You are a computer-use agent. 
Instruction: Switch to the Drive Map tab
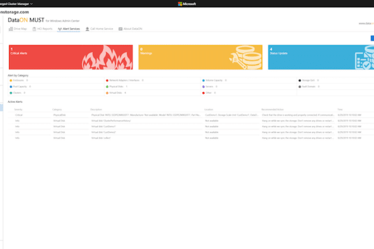click(x=18, y=29)
